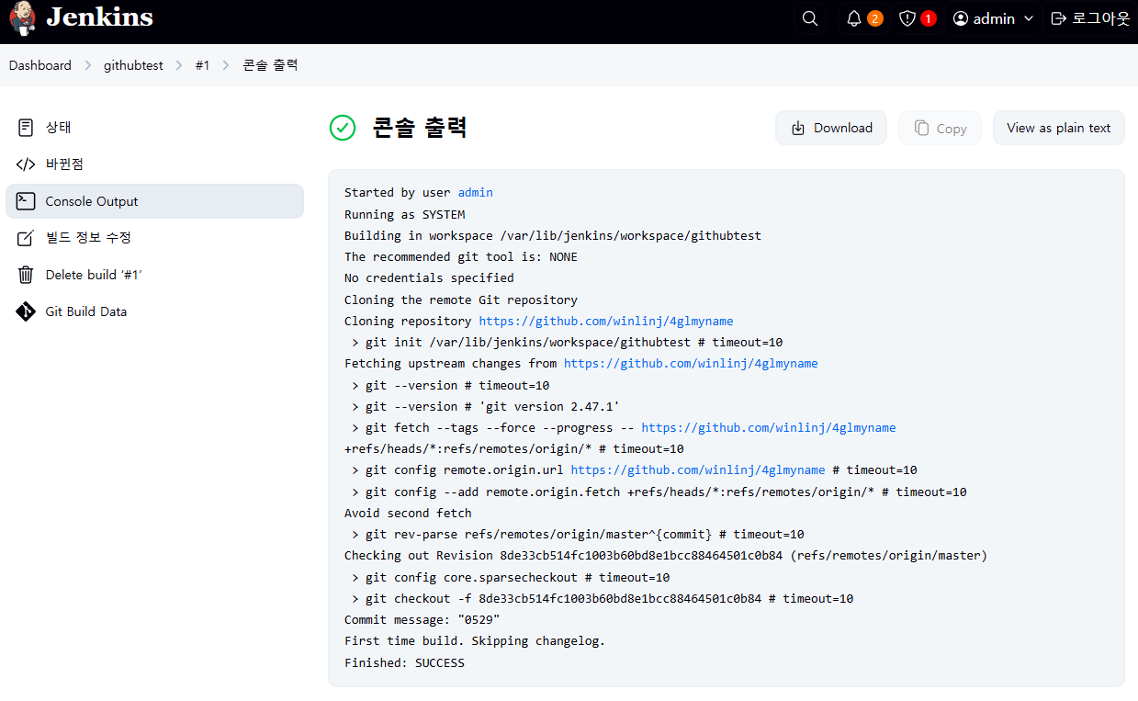Viewport: 1138px width, 701px height.
Task: Click the 상태 document icon
Action: [26, 128]
